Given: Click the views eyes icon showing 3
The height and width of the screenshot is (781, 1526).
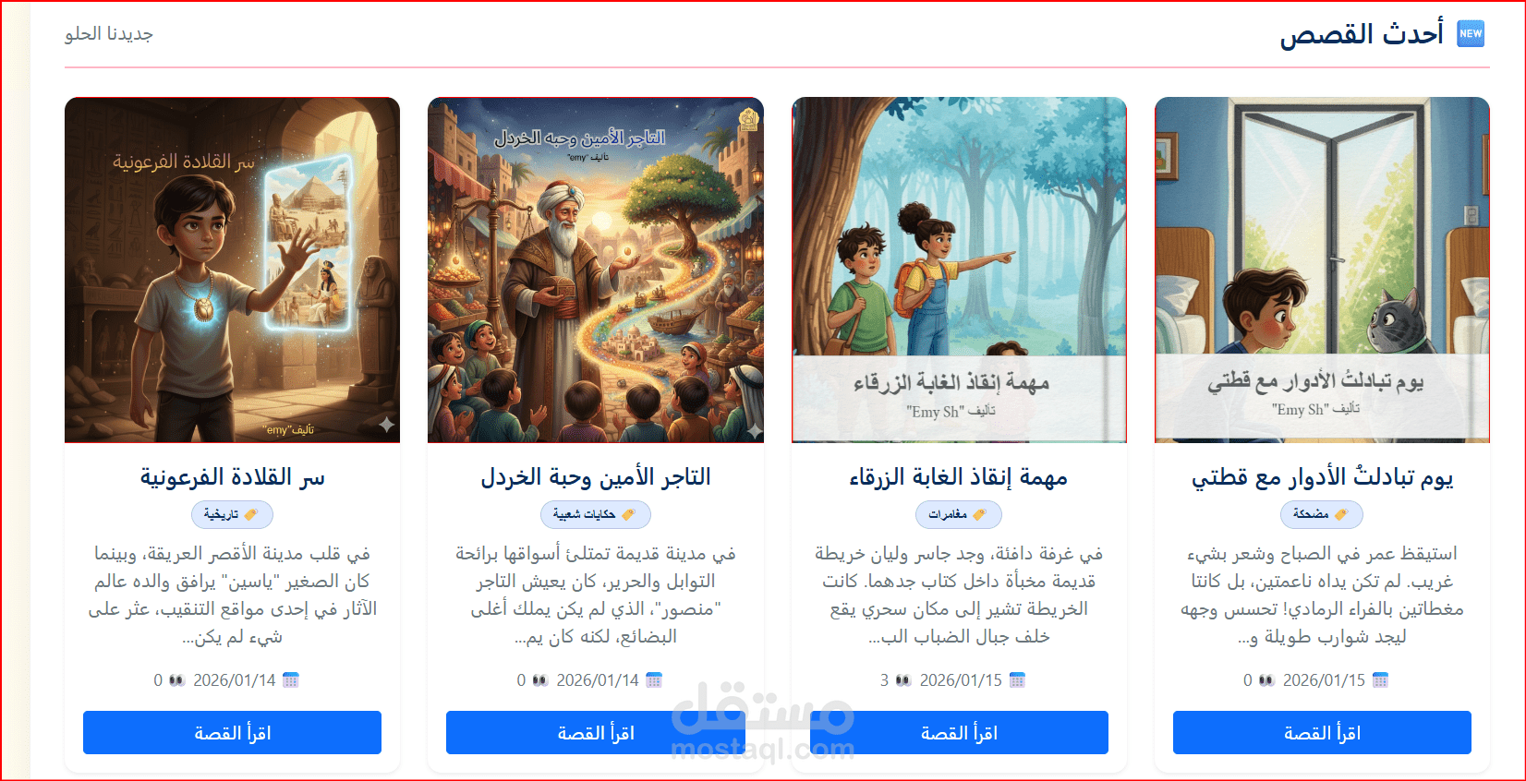Looking at the screenshot, I should pyautogui.click(x=903, y=680).
